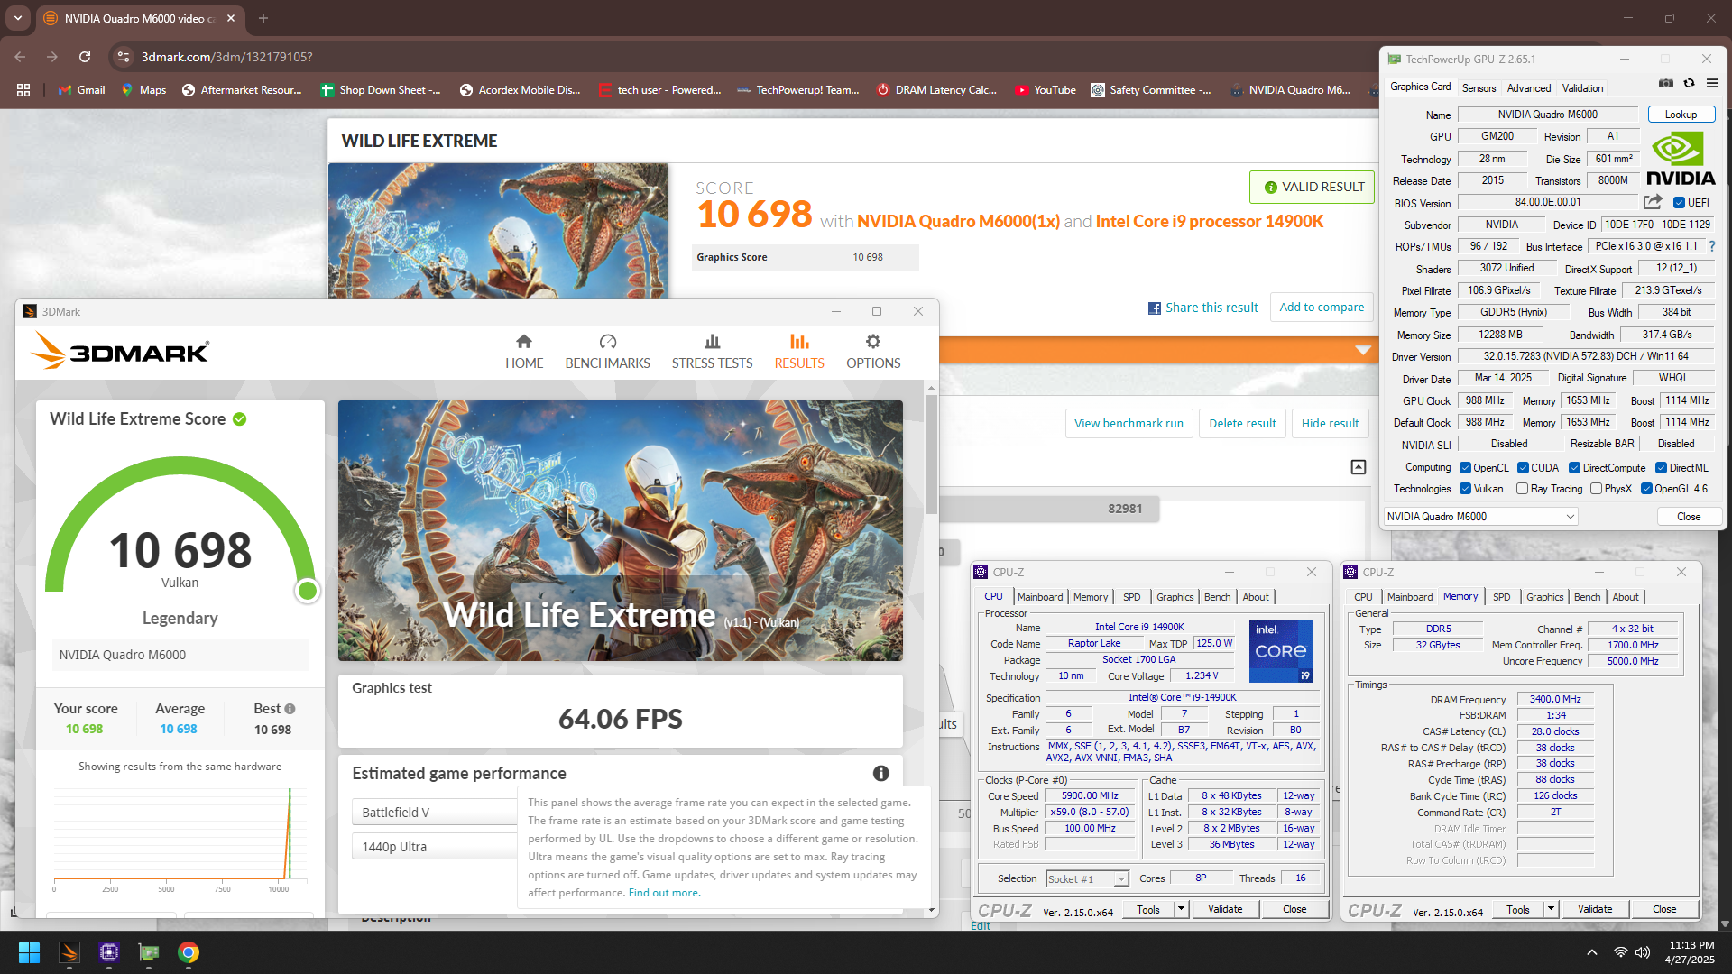Click 3DMark window vertical scrollbar thumb
This screenshot has width=1732, height=974.
point(931,454)
